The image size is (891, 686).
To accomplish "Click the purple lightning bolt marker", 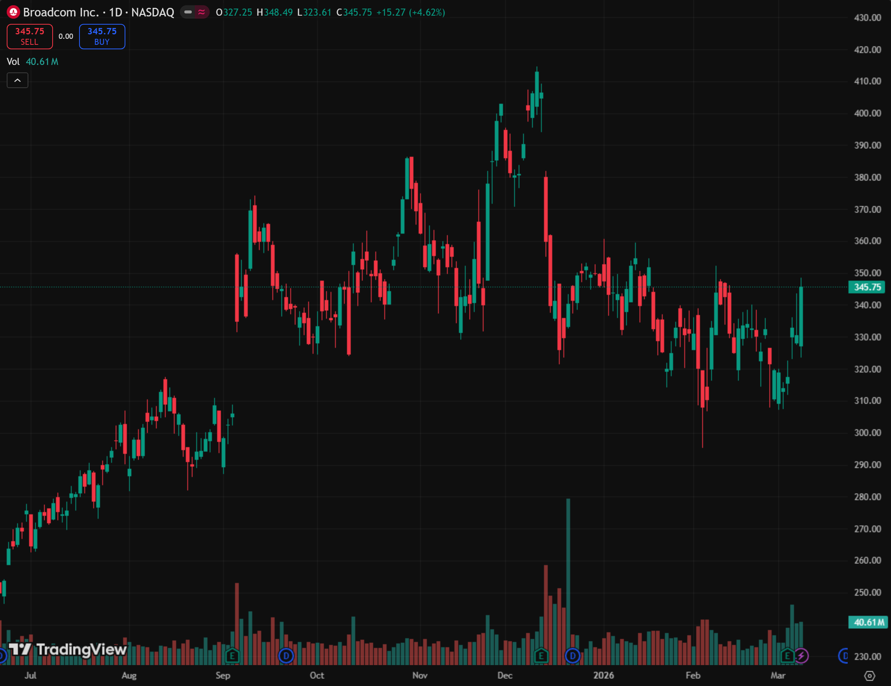I will pyautogui.click(x=801, y=656).
